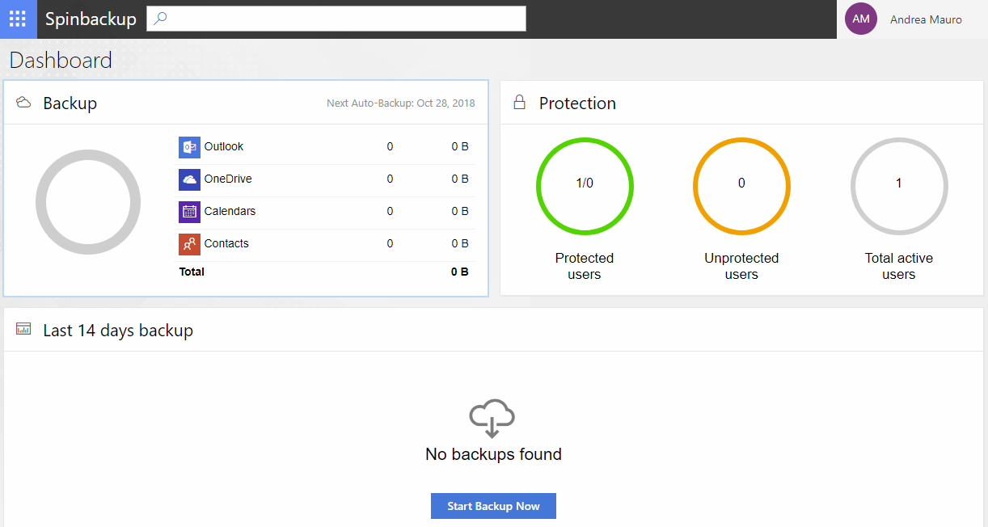Image resolution: width=988 pixels, height=527 pixels.
Task: Click the Calendars row 0 B size
Action: [460, 211]
